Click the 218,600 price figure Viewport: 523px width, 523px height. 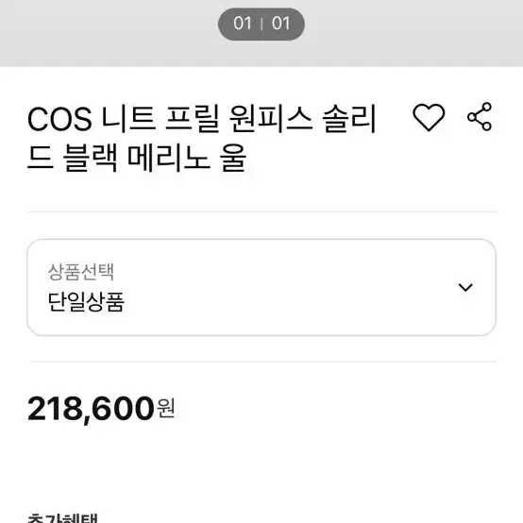pyautogui.click(x=91, y=409)
